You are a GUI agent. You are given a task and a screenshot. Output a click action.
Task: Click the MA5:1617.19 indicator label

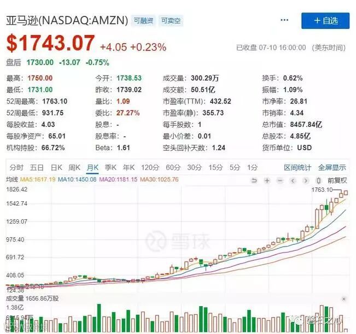[x=38, y=179]
